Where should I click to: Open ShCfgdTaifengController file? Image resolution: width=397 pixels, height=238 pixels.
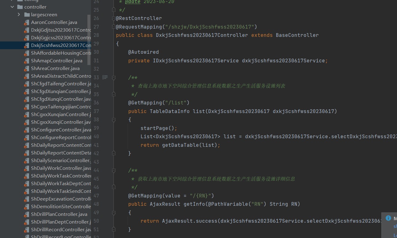(x=61, y=84)
